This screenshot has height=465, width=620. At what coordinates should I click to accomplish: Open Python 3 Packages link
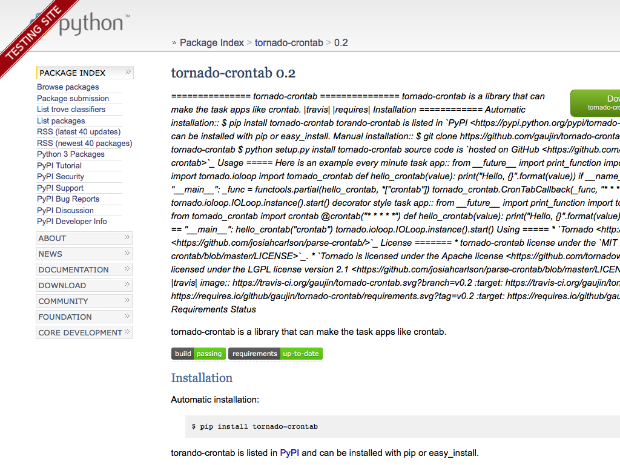pos(71,154)
